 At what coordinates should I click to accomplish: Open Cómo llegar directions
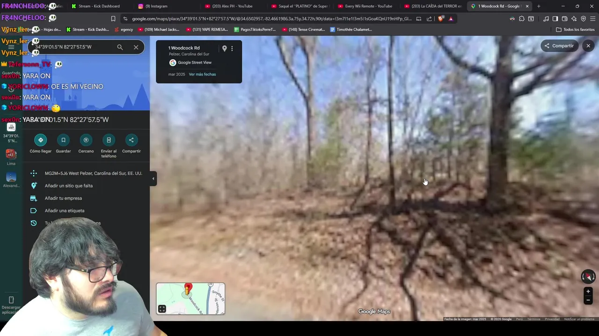coord(41,140)
